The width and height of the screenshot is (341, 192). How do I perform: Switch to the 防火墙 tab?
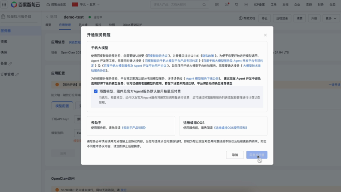(83, 25)
